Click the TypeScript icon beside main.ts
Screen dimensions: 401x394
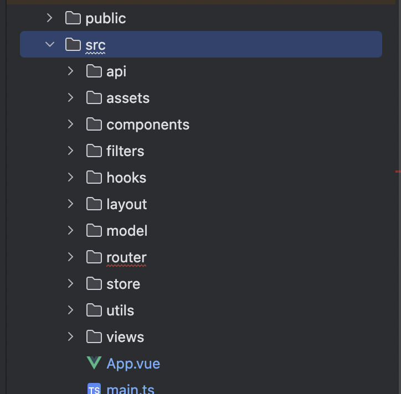pyautogui.click(x=94, y=388)
